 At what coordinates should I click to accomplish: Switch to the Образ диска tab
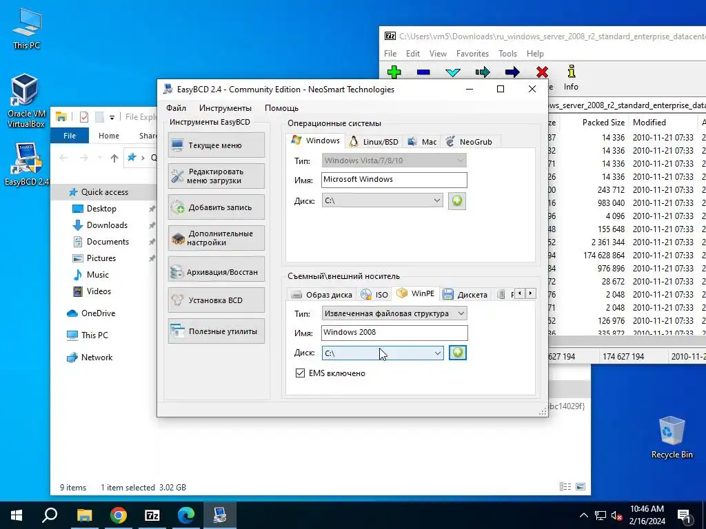[x=321, y=295]
